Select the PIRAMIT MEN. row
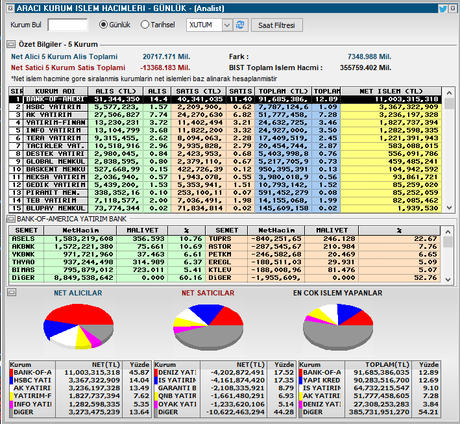Viewport: 460px width, 424px height. tap(225, 193)
